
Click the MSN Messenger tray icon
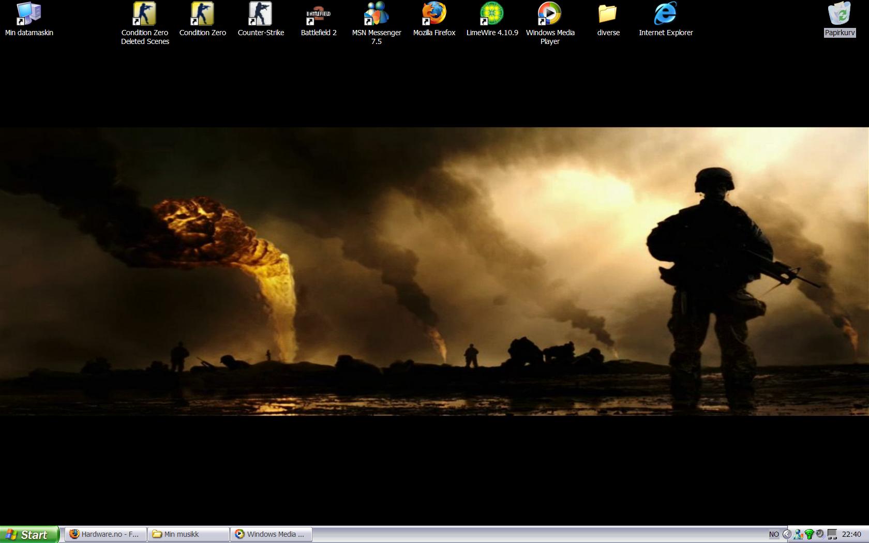799,535
